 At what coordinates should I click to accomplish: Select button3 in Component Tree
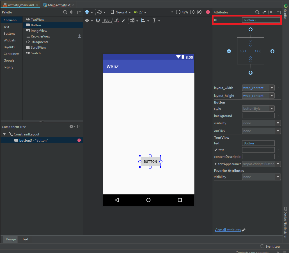42,140
